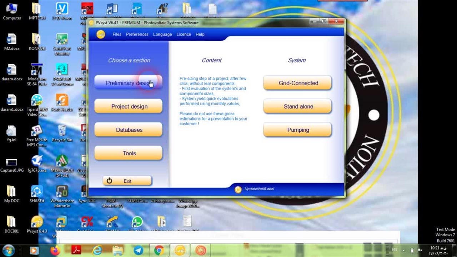Open Telegram from the taskbar
The width and height of the screenshot is (457, 257).
pyautogui.click(x=139, y=250)
